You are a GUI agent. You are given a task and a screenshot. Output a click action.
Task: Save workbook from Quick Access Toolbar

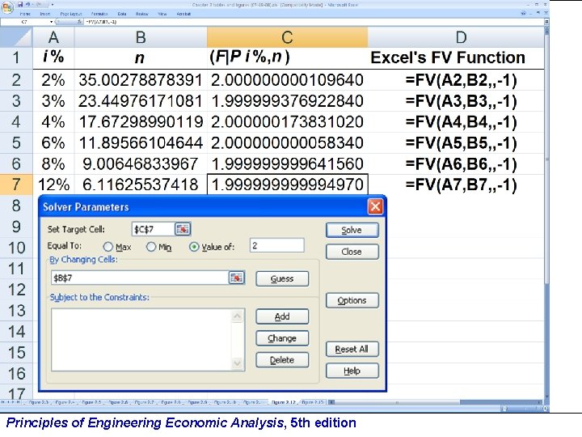coord(20,5)
